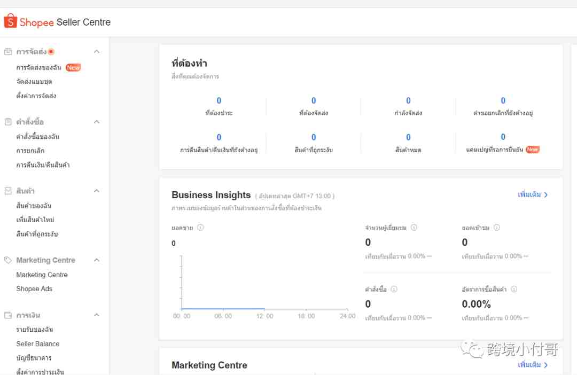This screenshot has width=577, height=375.
Task: Open สินค้าที่ถูกระงับ sidebar item
Action: click(37, 234)
